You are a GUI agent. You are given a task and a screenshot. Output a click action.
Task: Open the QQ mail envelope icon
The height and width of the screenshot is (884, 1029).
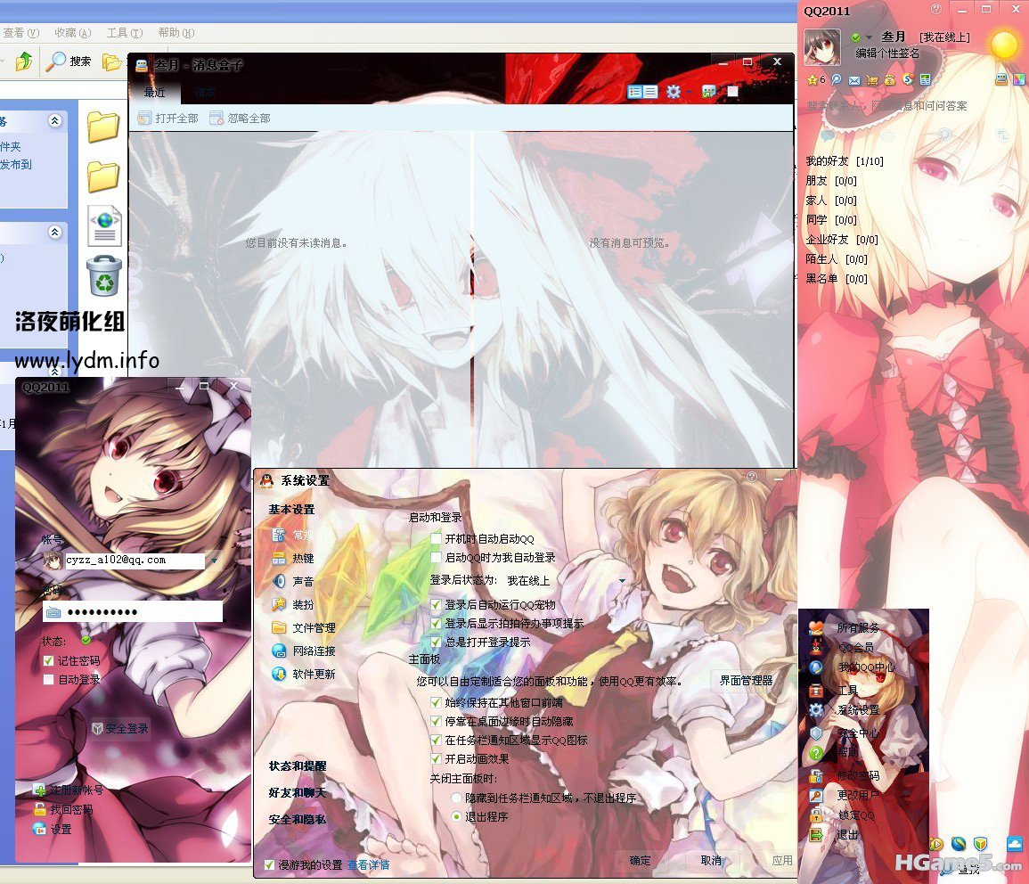pyautogui.click(x=853, y=80)
